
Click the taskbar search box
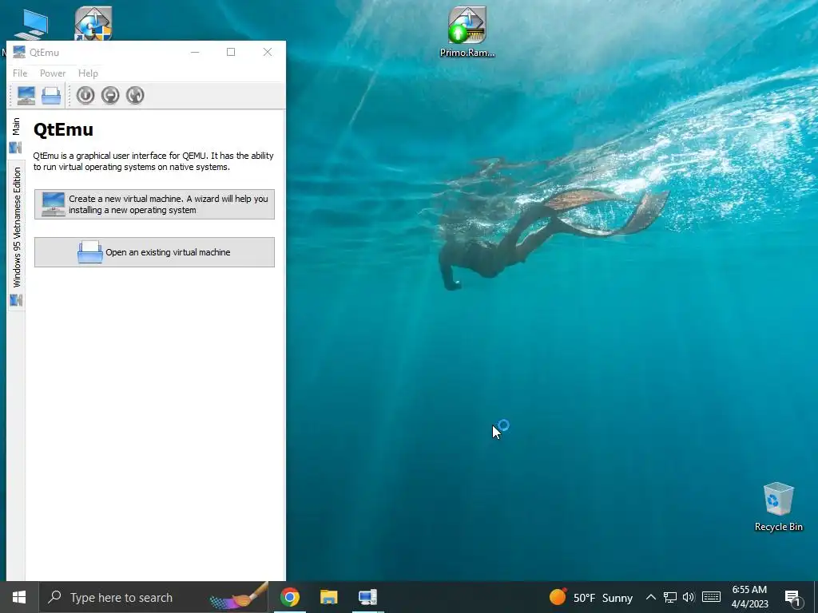[x=154, y=597]
